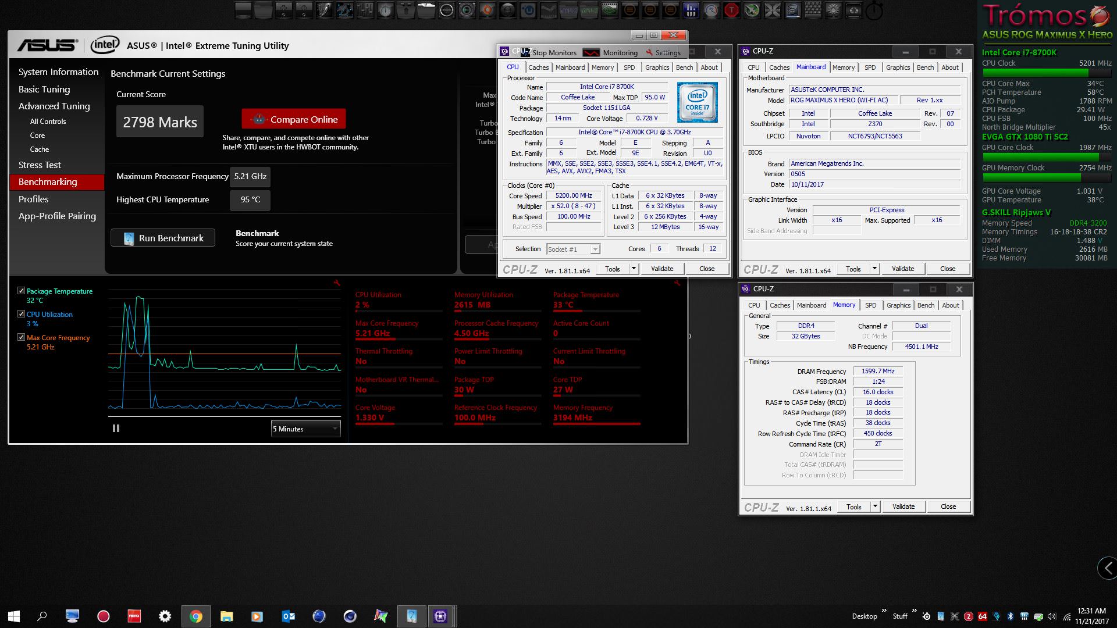Open Cinema 4D sphere icon on the taskbar
Image resolution: width=1117 pixels, height=628 pixels.
click(350, 616)
